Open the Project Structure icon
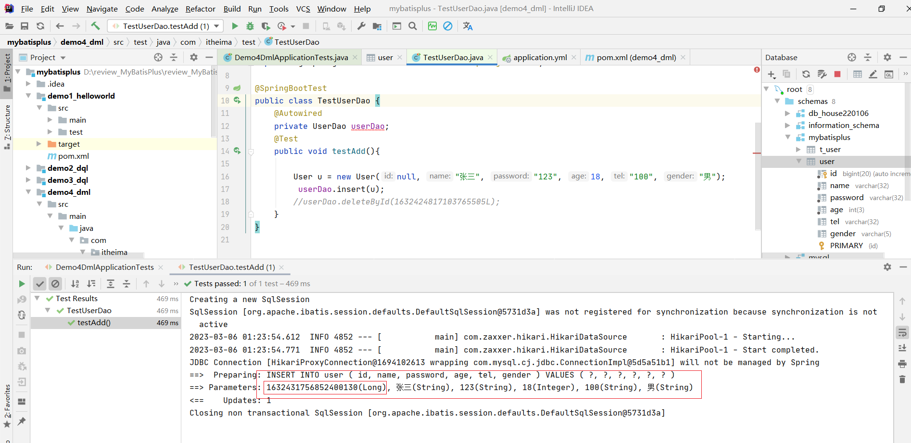This screenshot has height=443, width=911. click(377, 26)
